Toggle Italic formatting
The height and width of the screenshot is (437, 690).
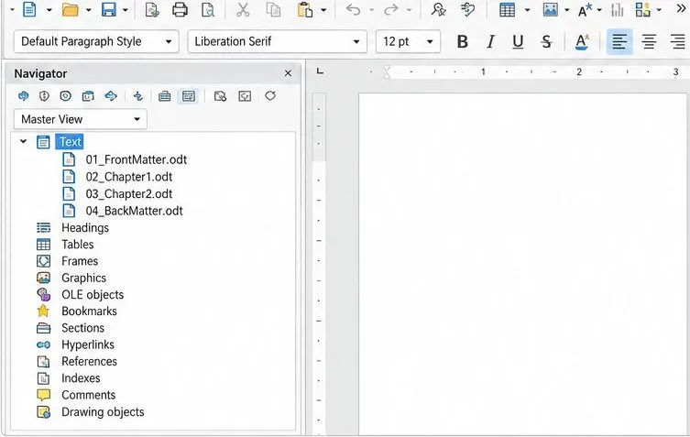[490, 42]
